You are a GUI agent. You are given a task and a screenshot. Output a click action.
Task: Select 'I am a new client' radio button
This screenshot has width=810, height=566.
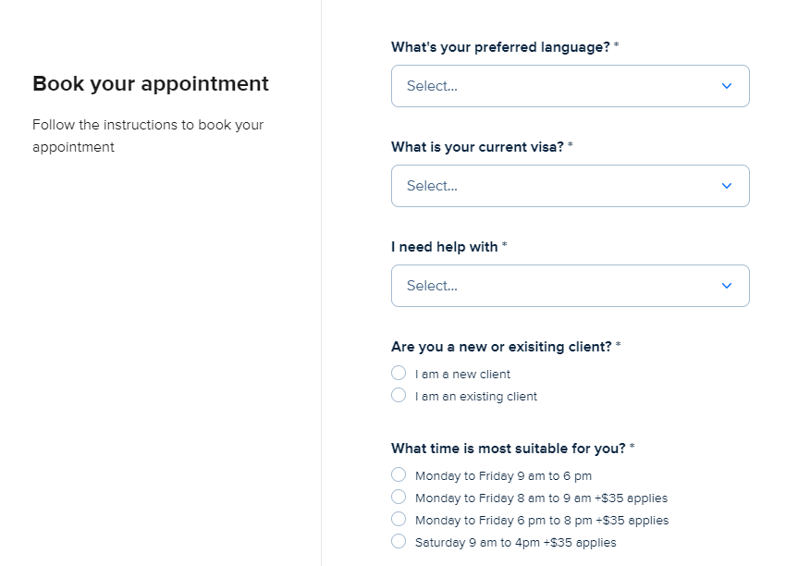pyautogui.click(x=399, y=374)
